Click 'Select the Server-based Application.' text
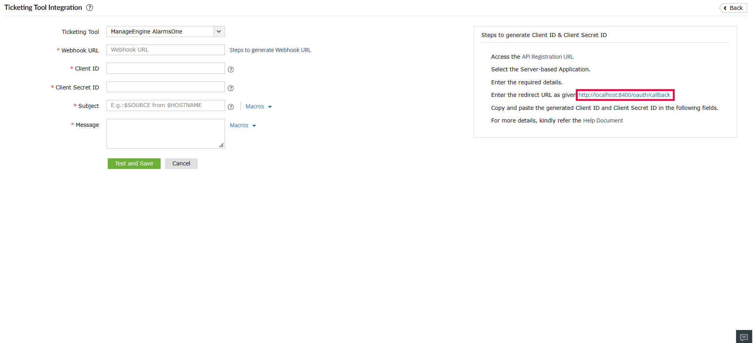This screenshot has width=753, height=343. click(541, 69)
